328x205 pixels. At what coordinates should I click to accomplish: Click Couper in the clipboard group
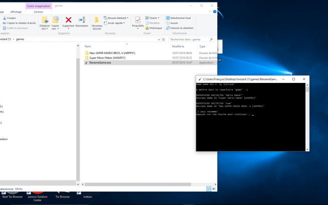(x=11, y=18)
